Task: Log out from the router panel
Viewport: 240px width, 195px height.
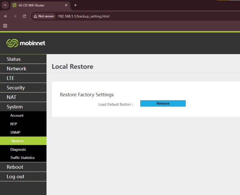Action: click(x=16, y=177)
